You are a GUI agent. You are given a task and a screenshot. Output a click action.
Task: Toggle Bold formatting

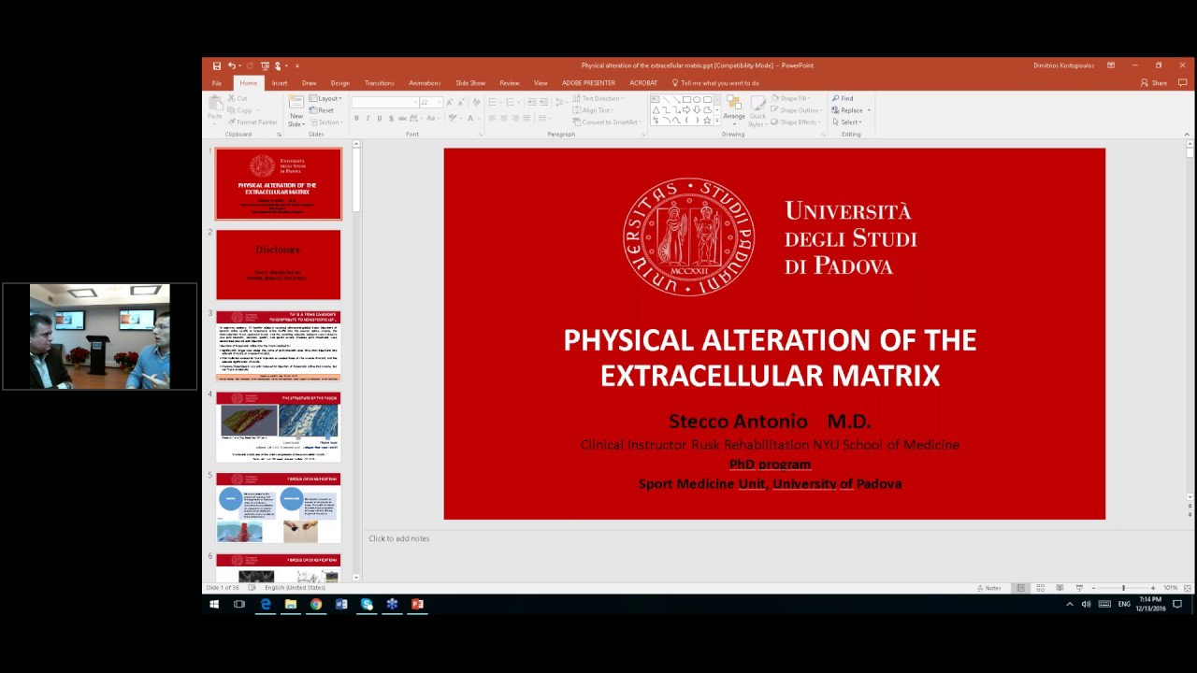(x=356, y=119)
